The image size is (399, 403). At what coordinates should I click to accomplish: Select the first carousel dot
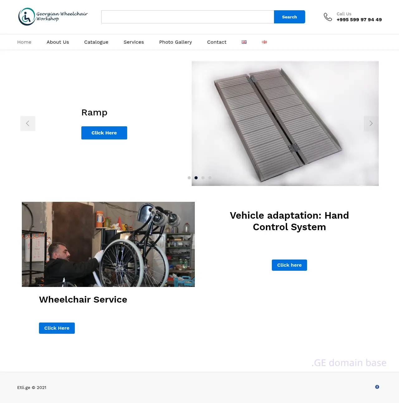pos(189,178)
